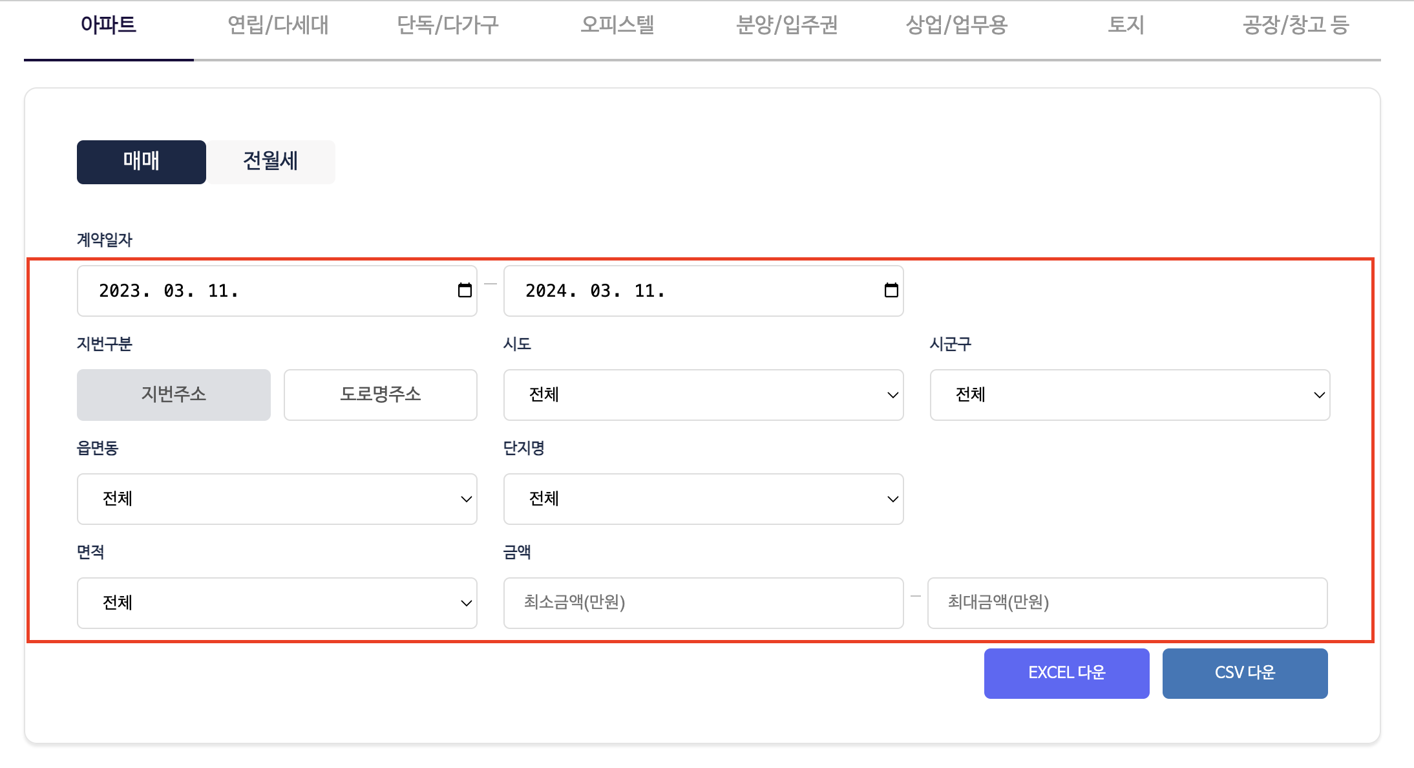Viewport: 1414px width, 768px height.
Task: Click the 최소금액 minimum price input
Action: [x=703, y=603]
